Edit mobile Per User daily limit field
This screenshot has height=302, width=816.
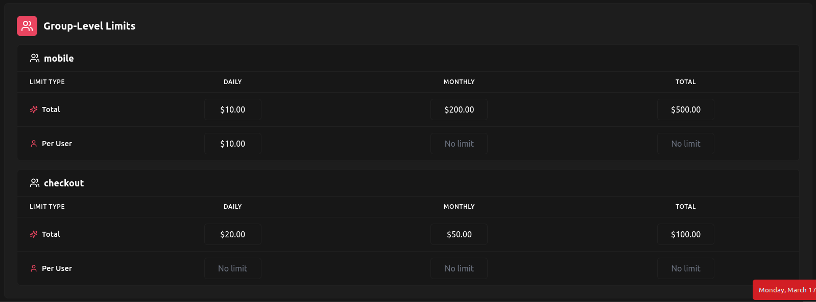coord(233,144)
